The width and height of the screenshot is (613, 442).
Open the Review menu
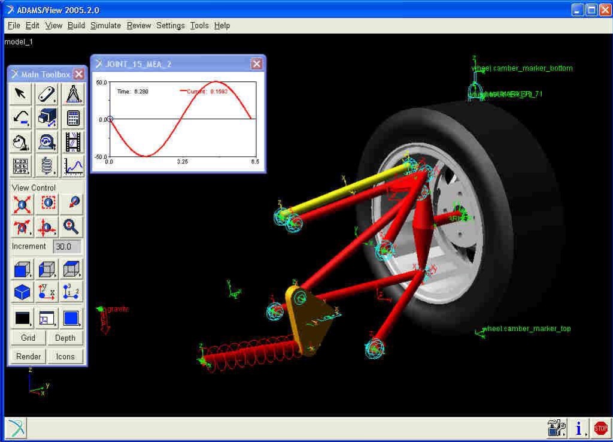139,25
